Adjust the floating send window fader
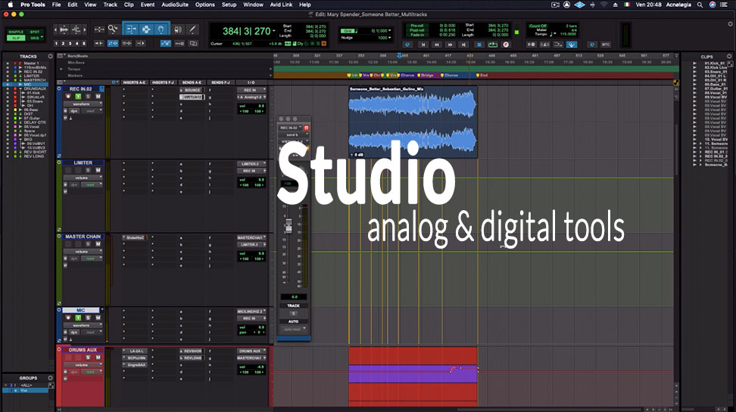This screenshot has width=736, height=412. pyautogui.click(x=288, y=226)
